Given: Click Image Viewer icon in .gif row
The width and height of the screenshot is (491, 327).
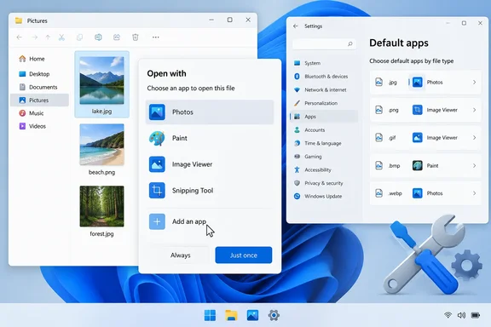Looking at the screenshot, I should point(418,138).
